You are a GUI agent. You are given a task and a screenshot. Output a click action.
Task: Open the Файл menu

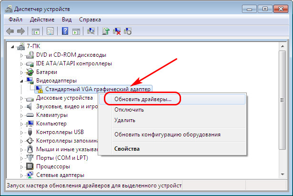(15, 20)
